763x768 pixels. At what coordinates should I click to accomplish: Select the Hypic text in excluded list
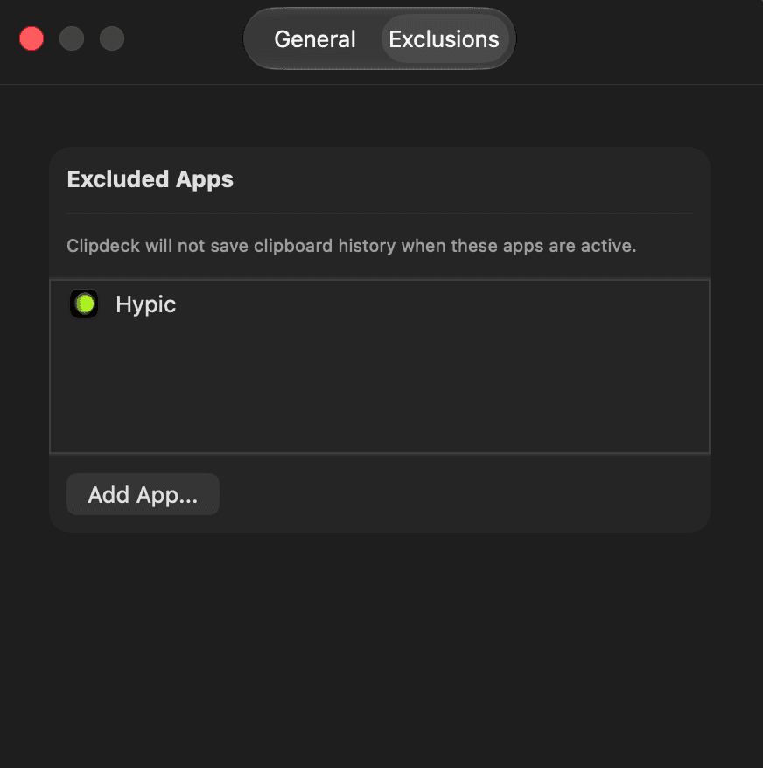pyautogui.click(x=145, y=304)
